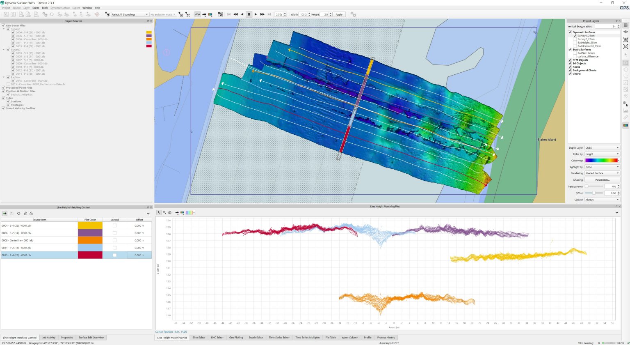Enable the Survey2_25cm layer checkbox
630x345 pixels.
pyautogui.click(x=575, y=39)
